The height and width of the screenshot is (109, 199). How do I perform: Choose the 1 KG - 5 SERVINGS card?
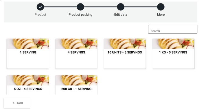[173, 54]
